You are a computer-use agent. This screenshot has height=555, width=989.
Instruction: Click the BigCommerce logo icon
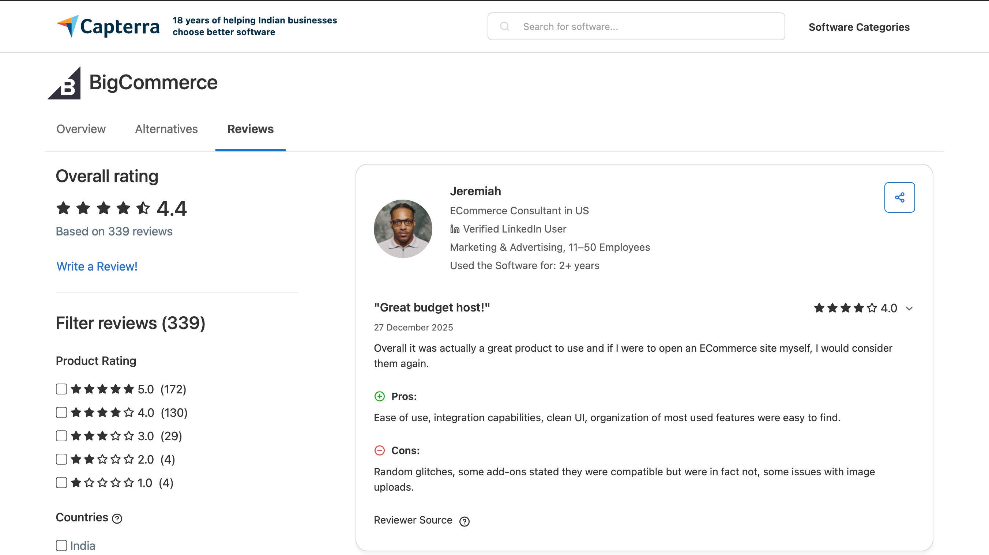(64, 83)
